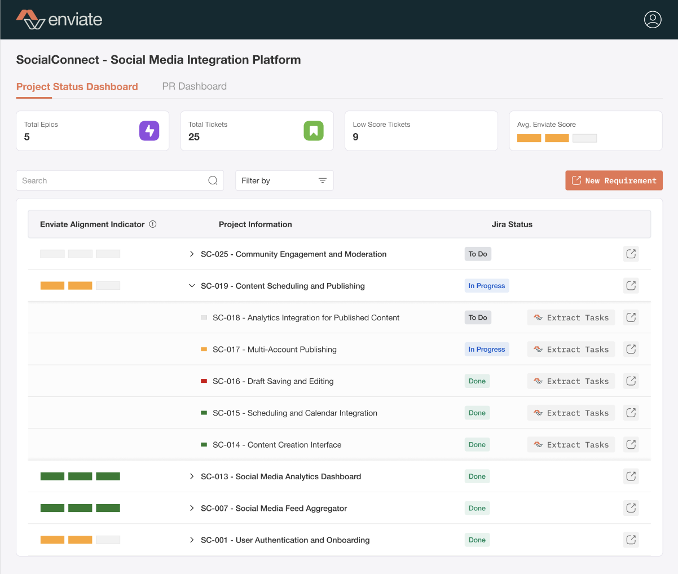
Task: Click the Alignment Indicator info icon
Action: 153,224
